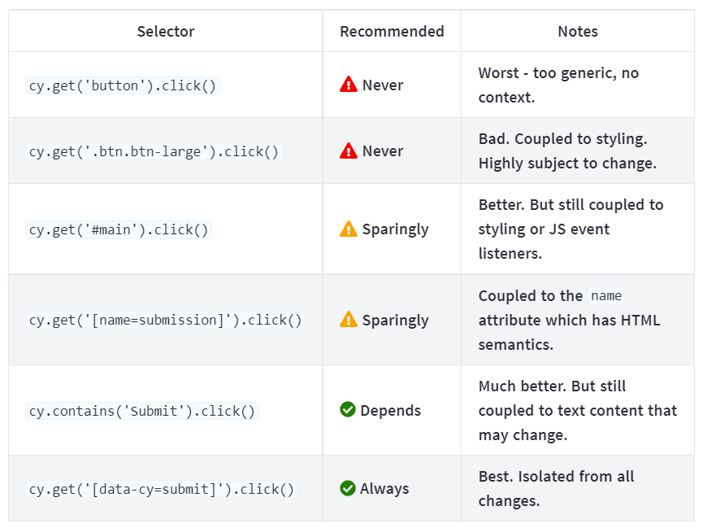Screen dimensions: 703x528
Task: Select the cy.get('[name=submission]').click() code
Action: tap(165, 320)
